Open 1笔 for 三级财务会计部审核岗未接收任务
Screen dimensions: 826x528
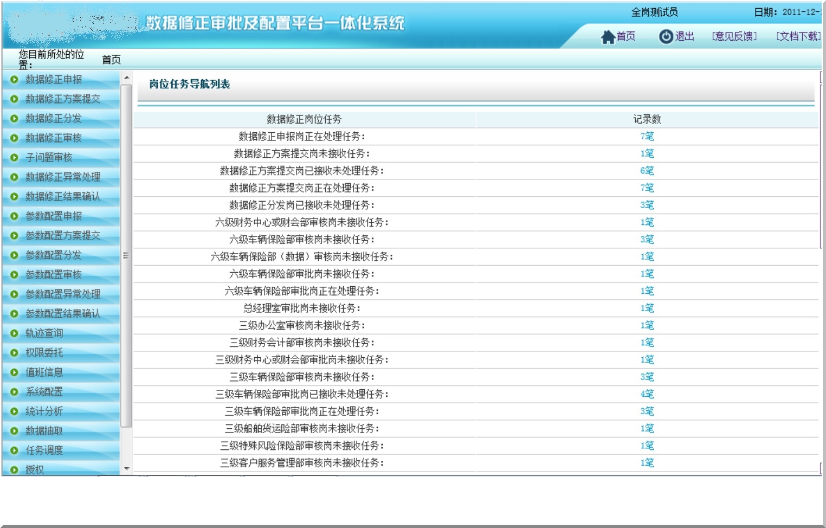[647, 343]
